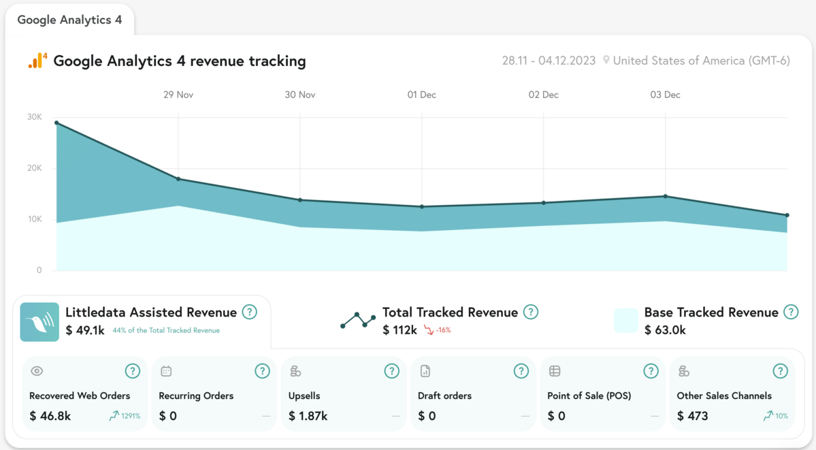Click the 01 Dec data point on chart

click(422, 207)
